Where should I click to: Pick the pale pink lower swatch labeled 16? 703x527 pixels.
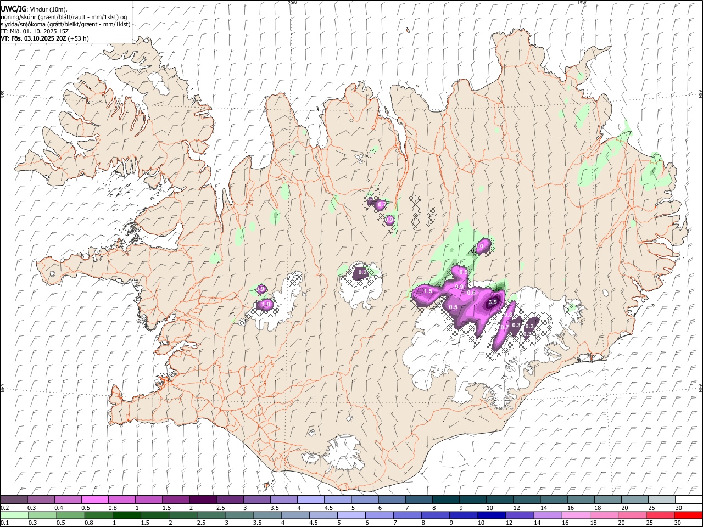(576, 515)
